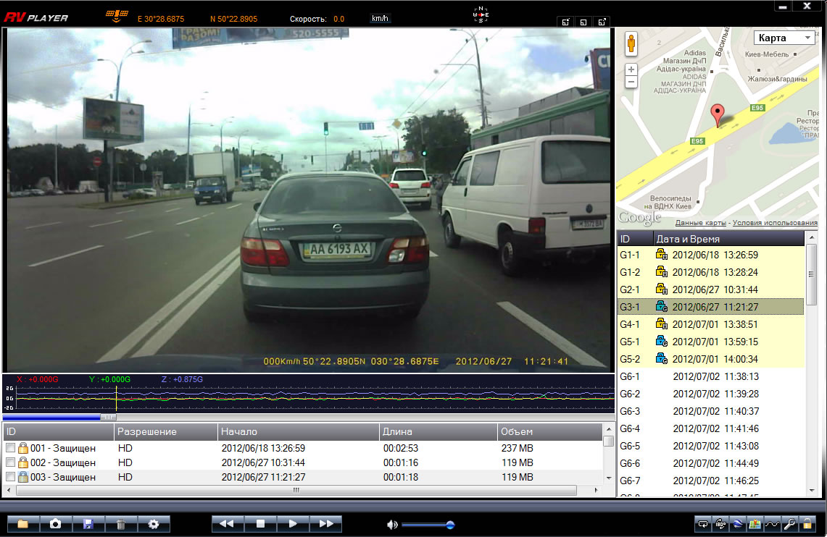Click the save floppy disk icon
The width and height of the screenshot is (827, 537).
88,524
